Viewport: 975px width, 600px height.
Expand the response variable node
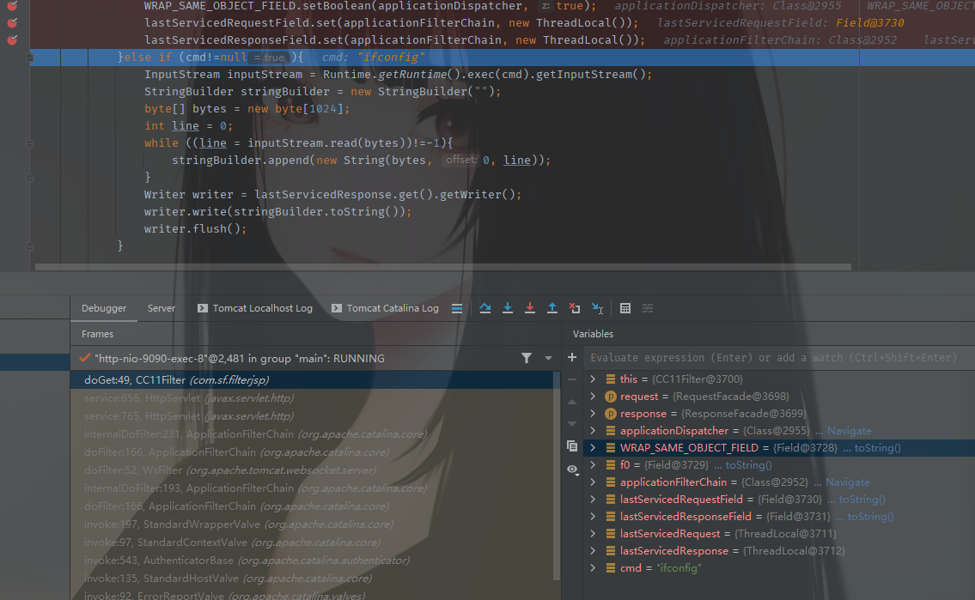coord(594,414)
